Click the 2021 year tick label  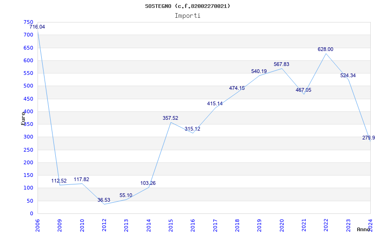click(x=304, y=226)
